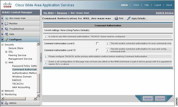
Task: Click the Switch Device link
Action: (x=164, y=13)
